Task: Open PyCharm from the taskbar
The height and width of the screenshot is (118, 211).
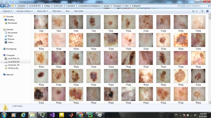Action: 90,115
